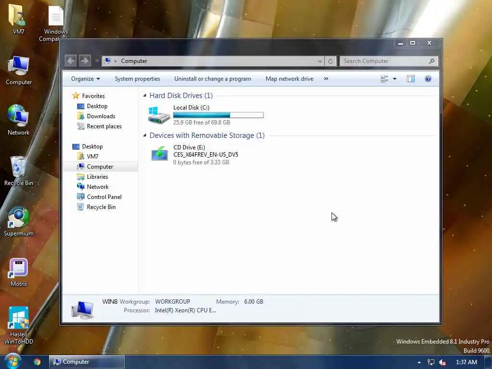
Task: Expand the address bar history dropdown
Action: coord(320,61)
